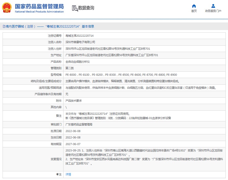Click the 生产地址 address starting with 广东省
The height and width of the screenshot is (180, 228).
tap(112, 55)
